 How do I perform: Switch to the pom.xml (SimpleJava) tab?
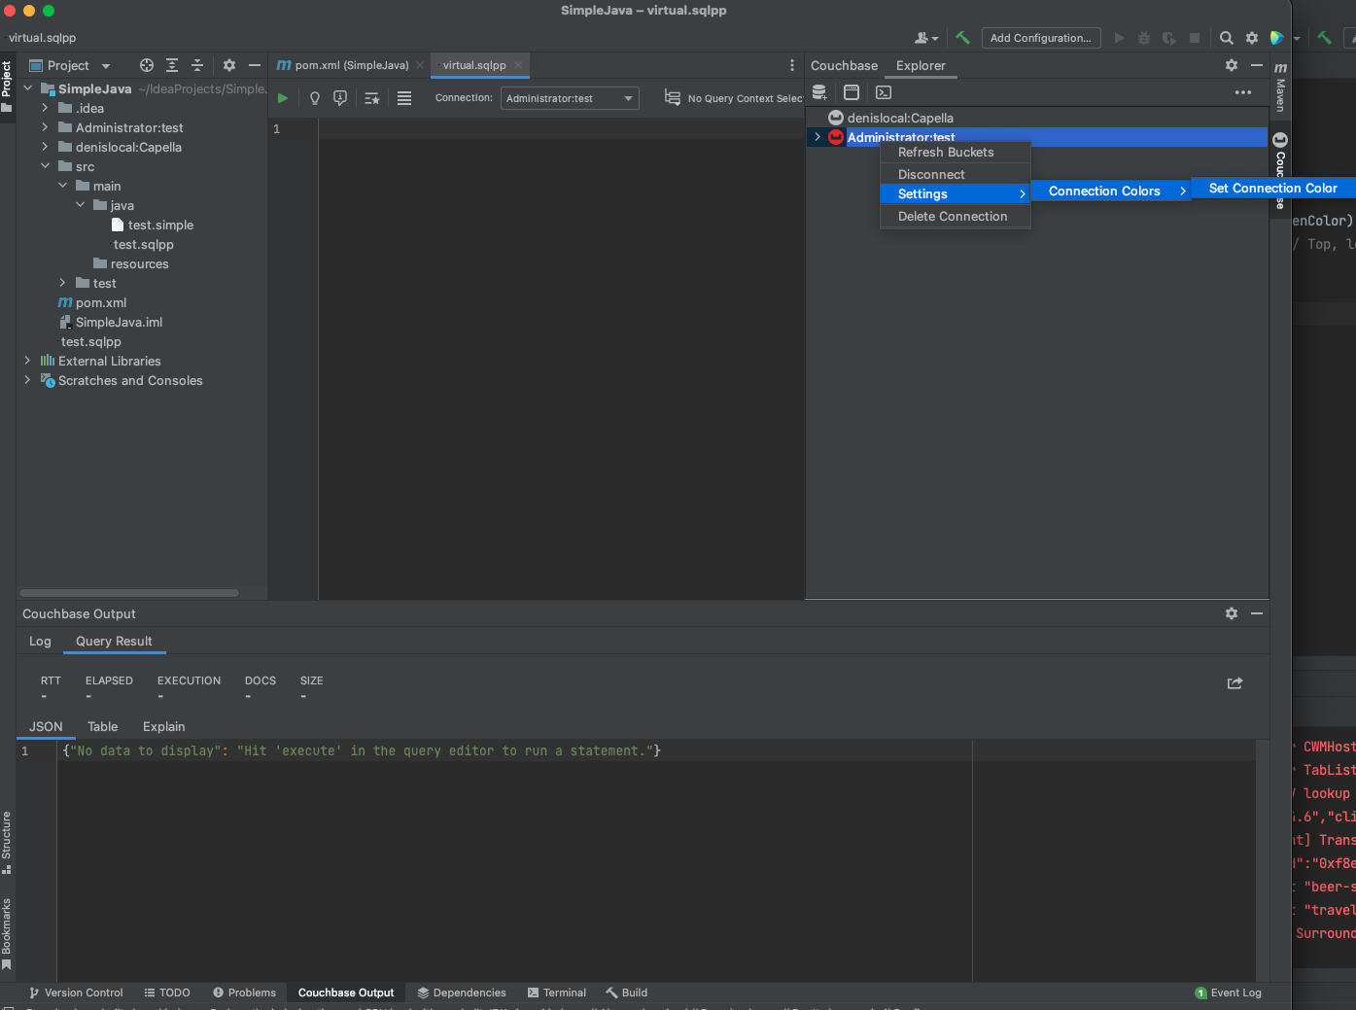350,65
